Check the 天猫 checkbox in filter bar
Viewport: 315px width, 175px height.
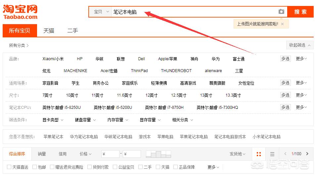158,167
